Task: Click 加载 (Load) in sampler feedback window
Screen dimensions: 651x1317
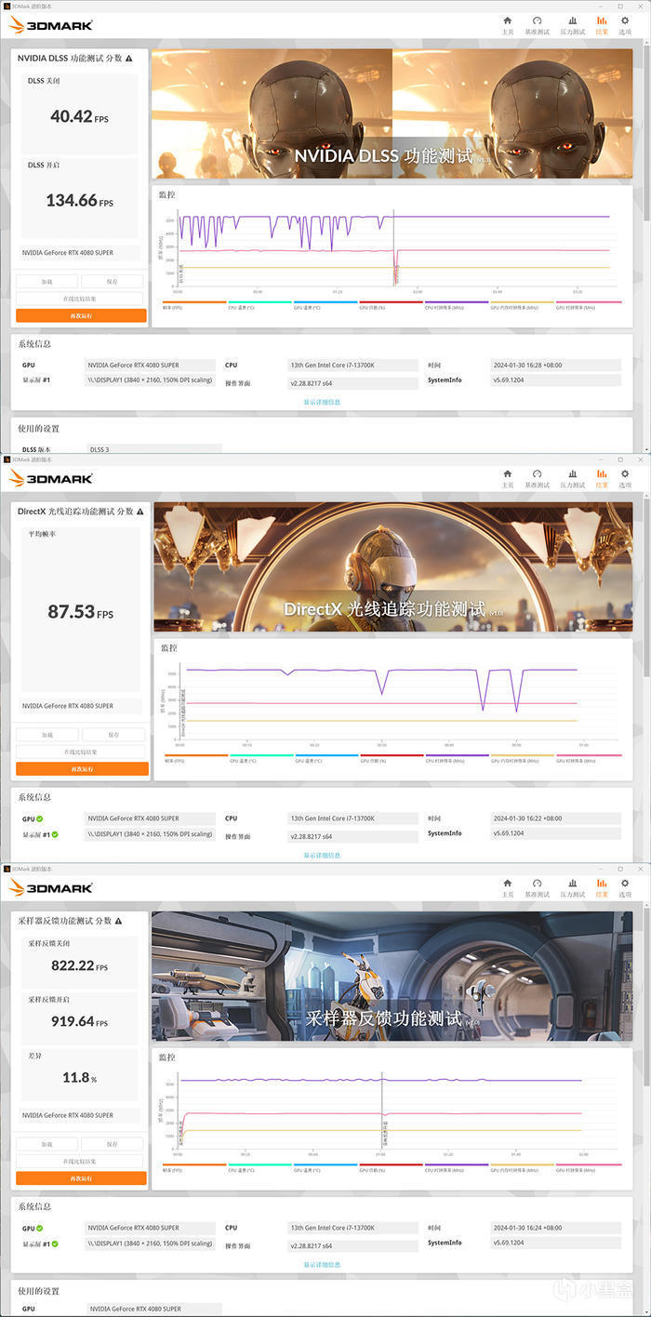Action: click(x=47, y=1144)
